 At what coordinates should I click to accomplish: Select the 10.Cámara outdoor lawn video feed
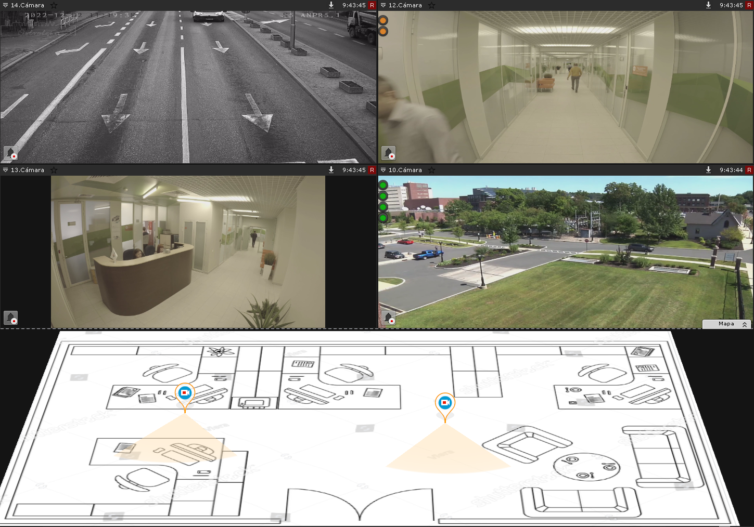click(566, 252)
